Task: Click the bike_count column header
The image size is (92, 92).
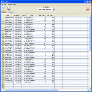Action: [x=42, y=15]
